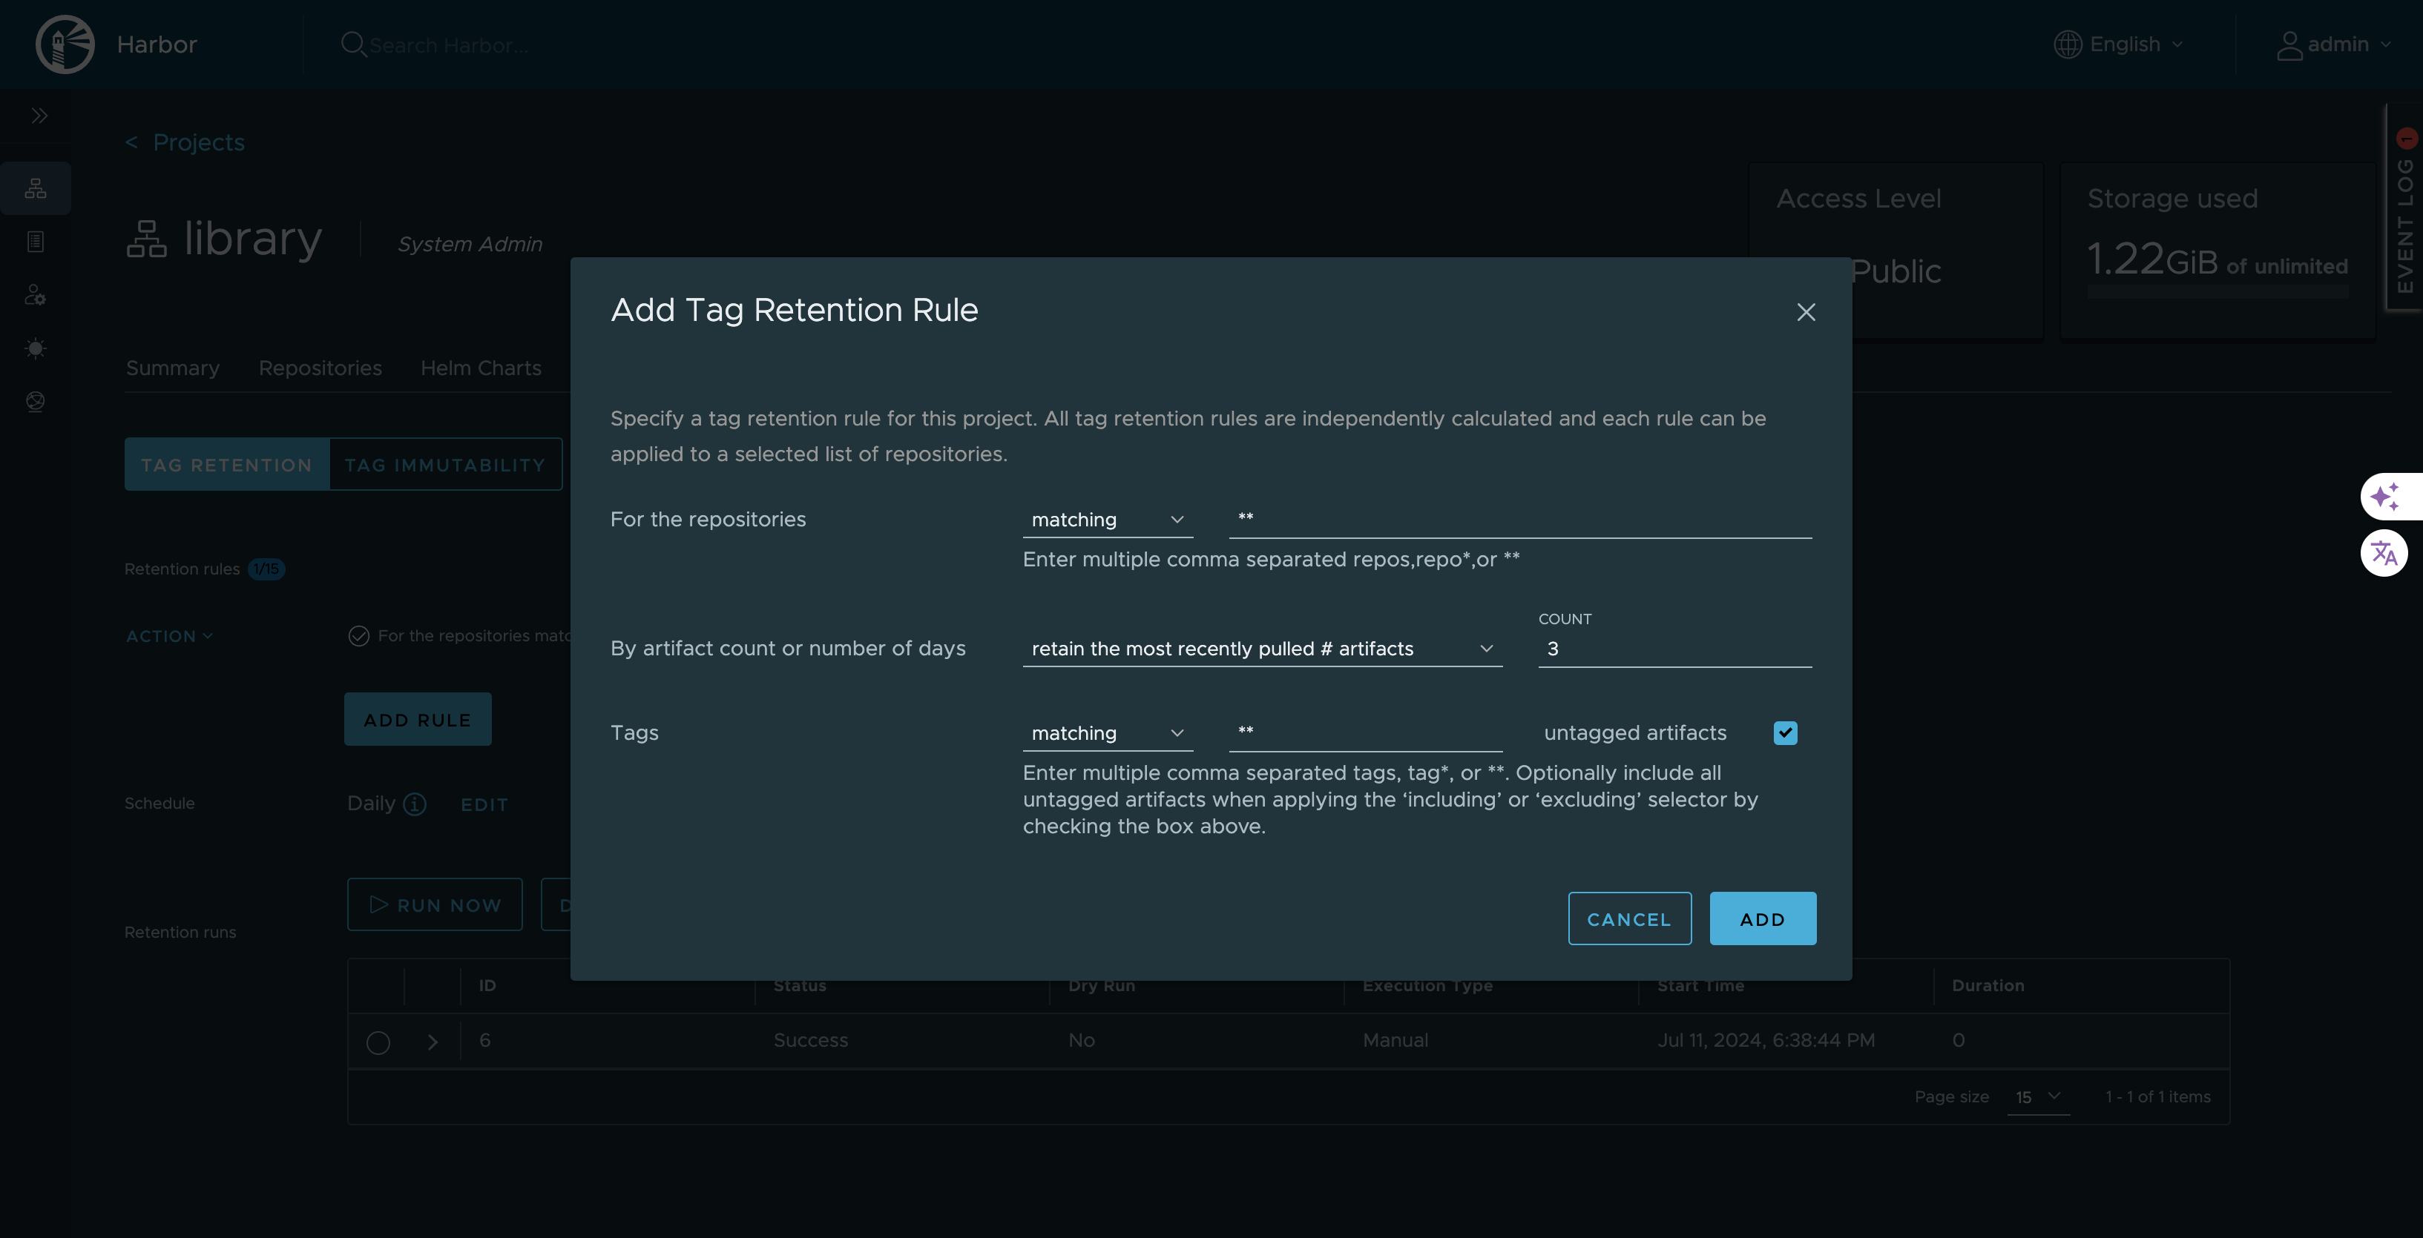Image resolution: width=2423 pixels, height=1238 pixels.
Task: Click the ADD button
Action: point(1762,919)
